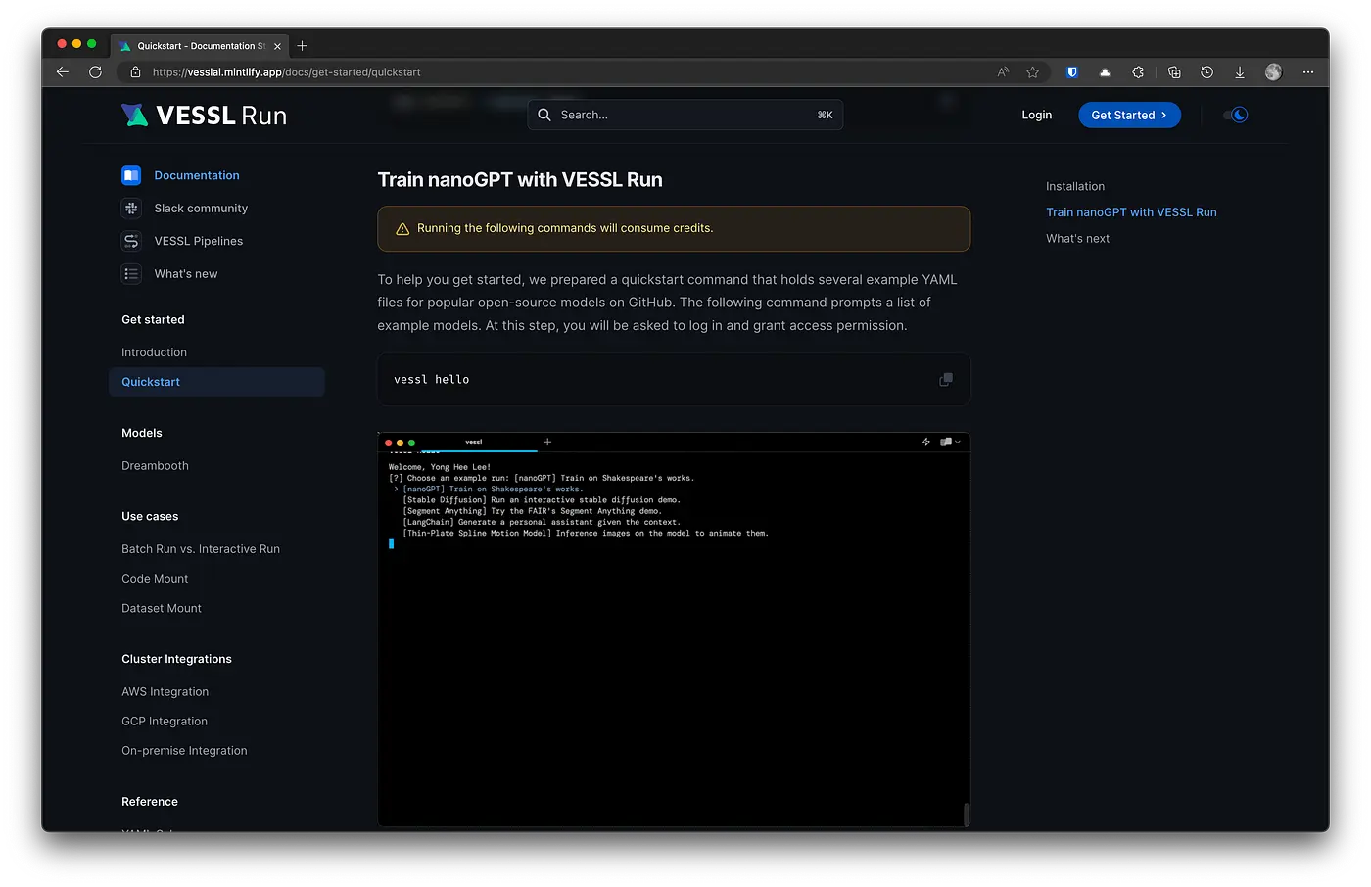The height and width of the screenshot is (887, 1371).
Task: Click the browser address bar URL
Action: point(287,72)
